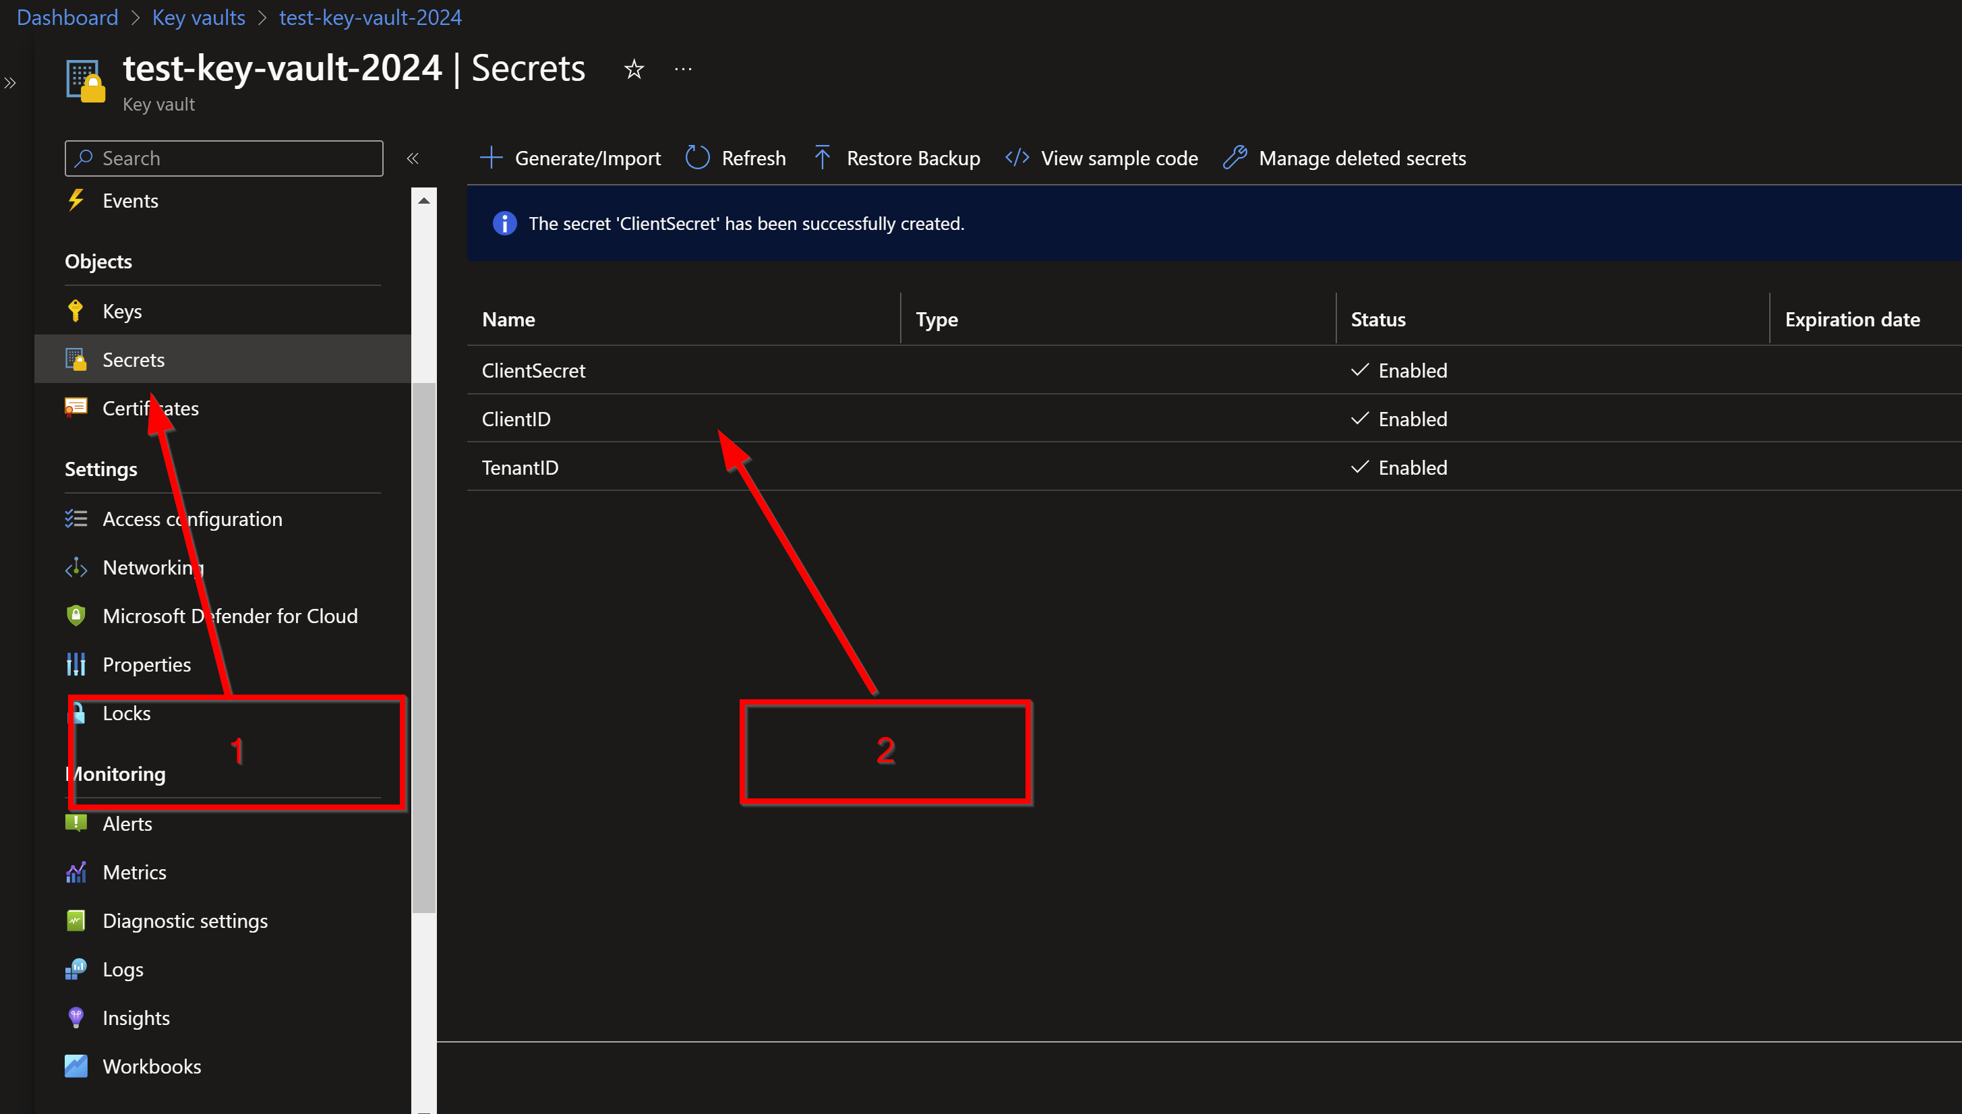
Task: Click the Microsoft Defender shield icon
Action: click(x=76, y=616)
